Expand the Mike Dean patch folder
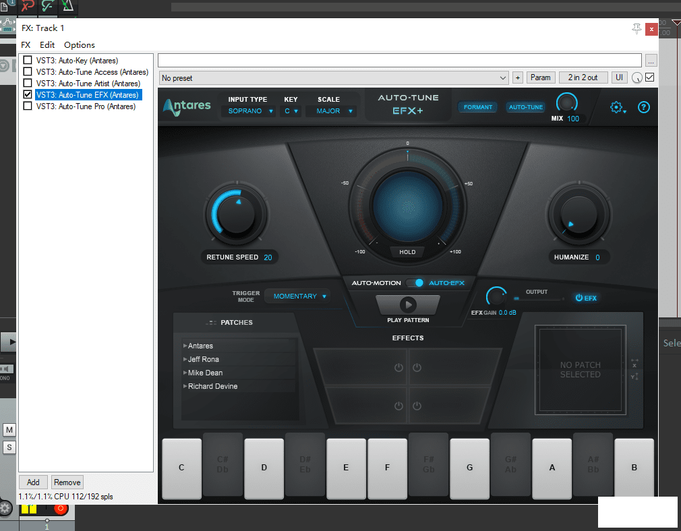Image resolution: width=681 pixels, height=531 pixels. click(x=185, y=373)
